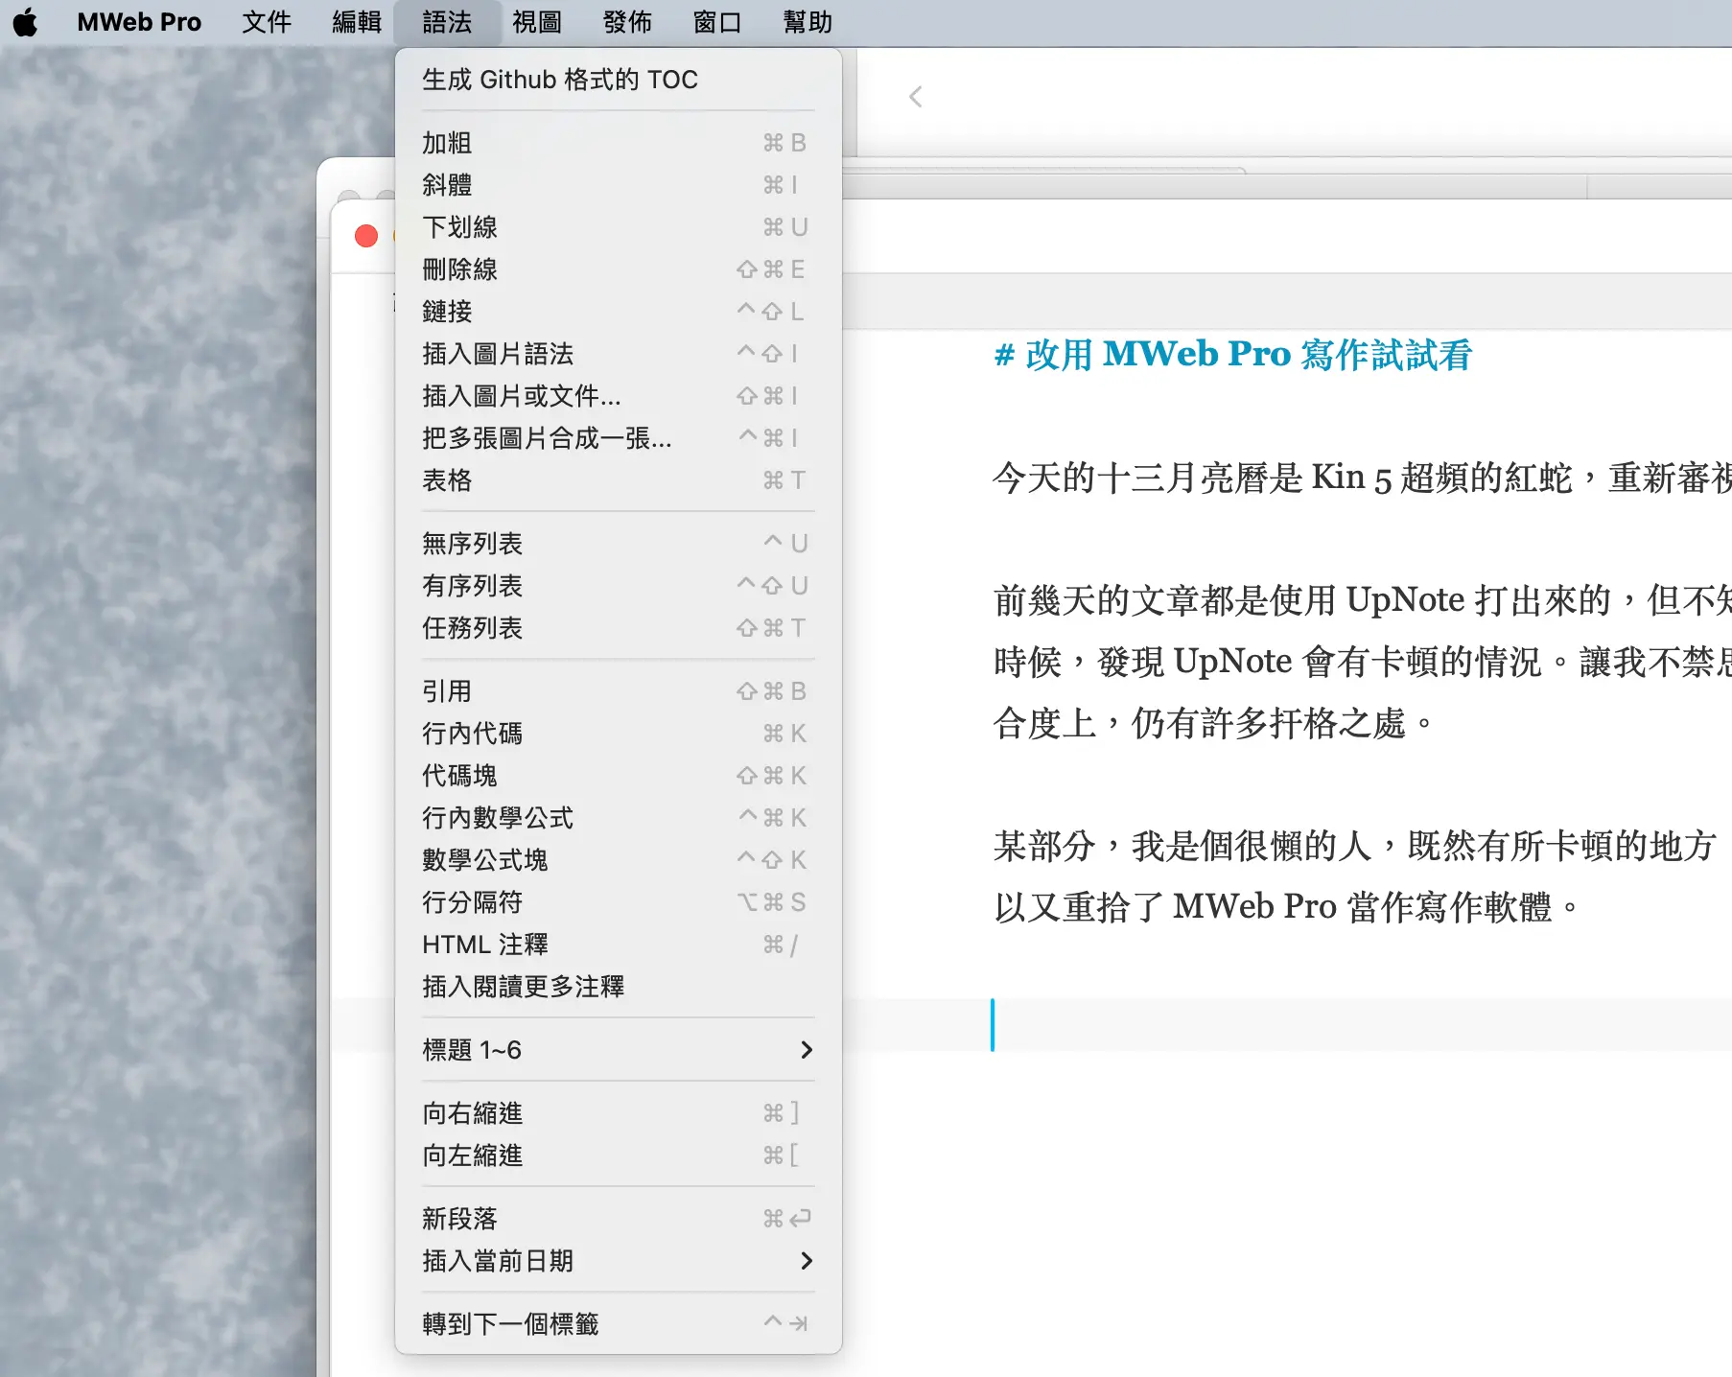
Task: Insert 數學公式塊
Action: click(619, 860)
